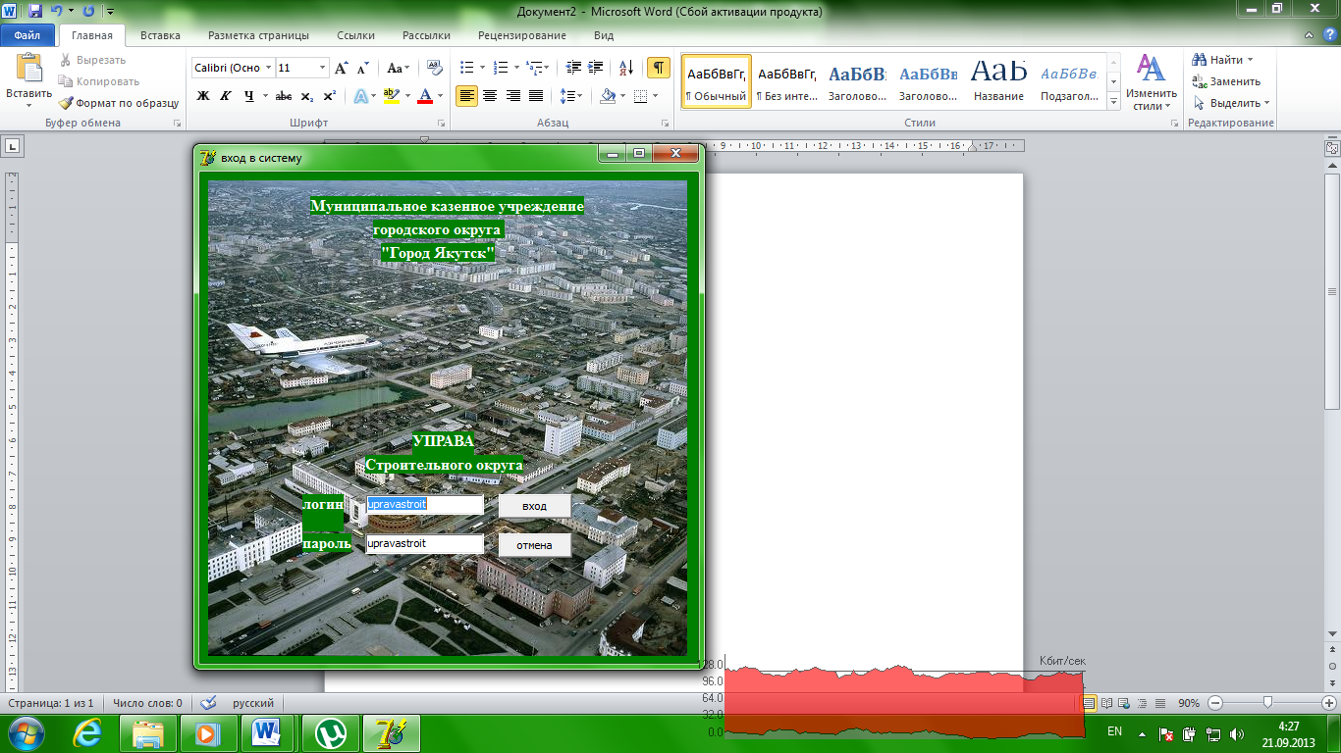Toggle Underline (Ч) formatting
1341x753 pixels.
(x=249, y=96)
